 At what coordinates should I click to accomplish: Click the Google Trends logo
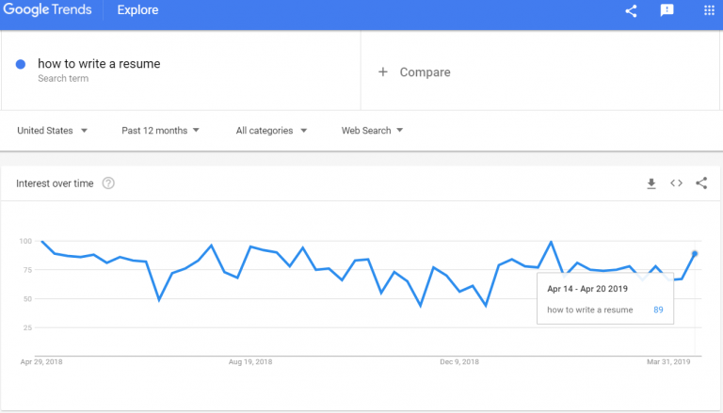pyautogui.click(x=50, y=10)
